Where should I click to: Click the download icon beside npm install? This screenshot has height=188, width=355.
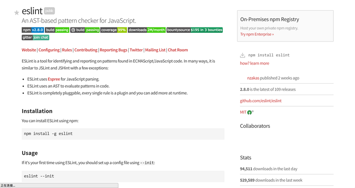point(242,55)
